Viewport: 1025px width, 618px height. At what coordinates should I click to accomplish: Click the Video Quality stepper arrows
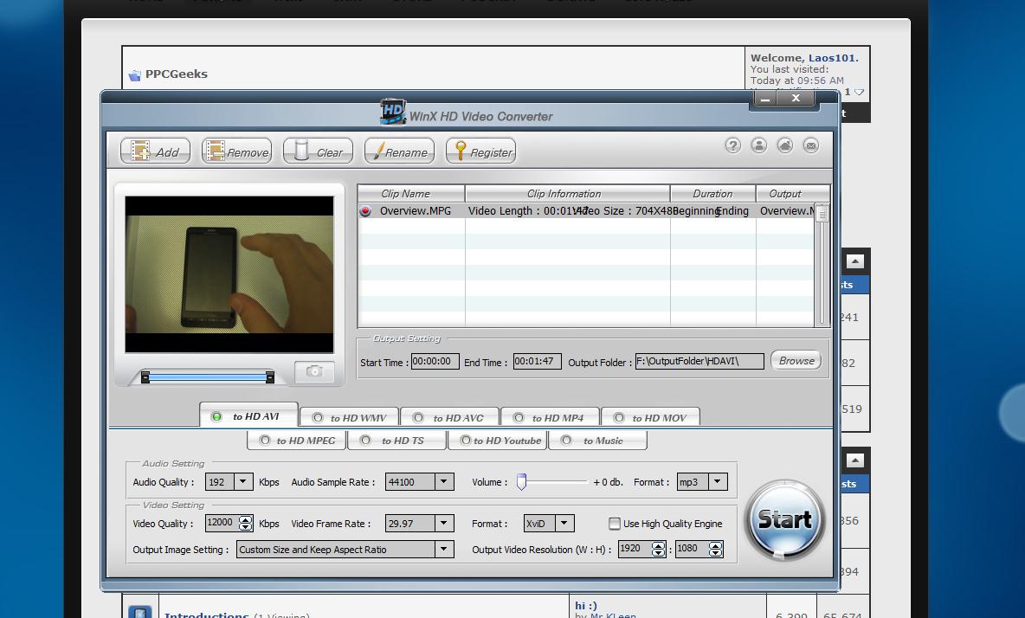(246, 524)
